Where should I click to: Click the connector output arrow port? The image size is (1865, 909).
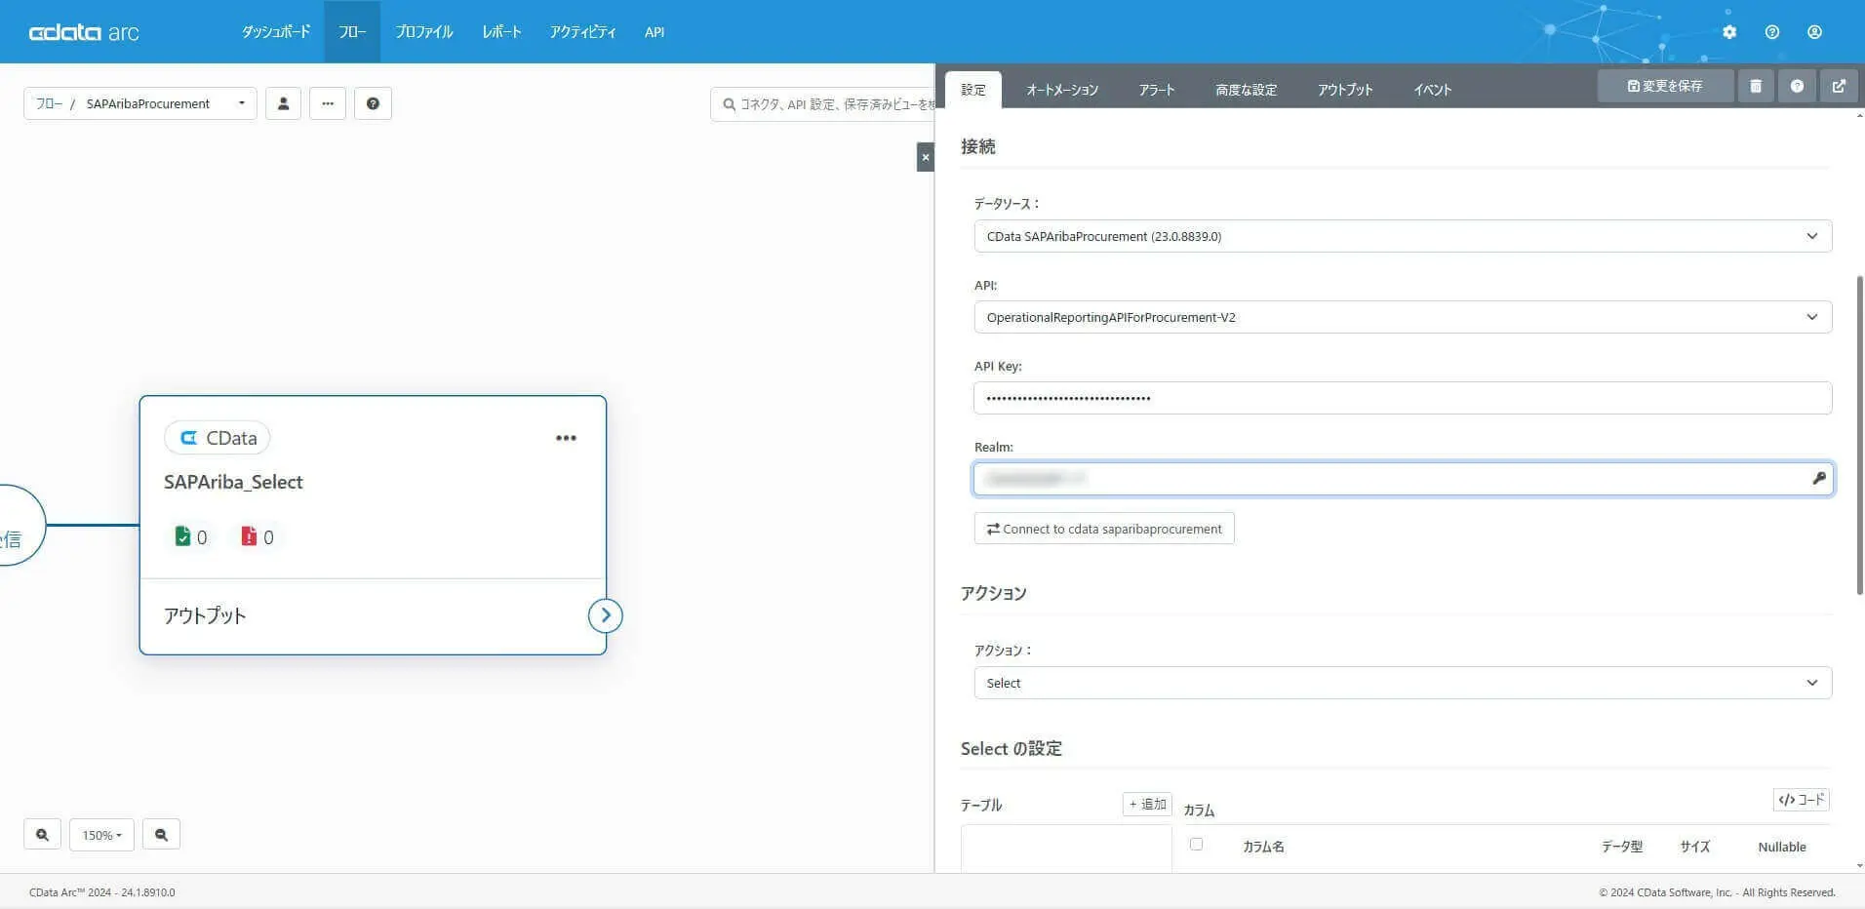pyautogui.click(x=606, y=615)
